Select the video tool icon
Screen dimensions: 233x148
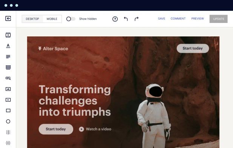8,100
